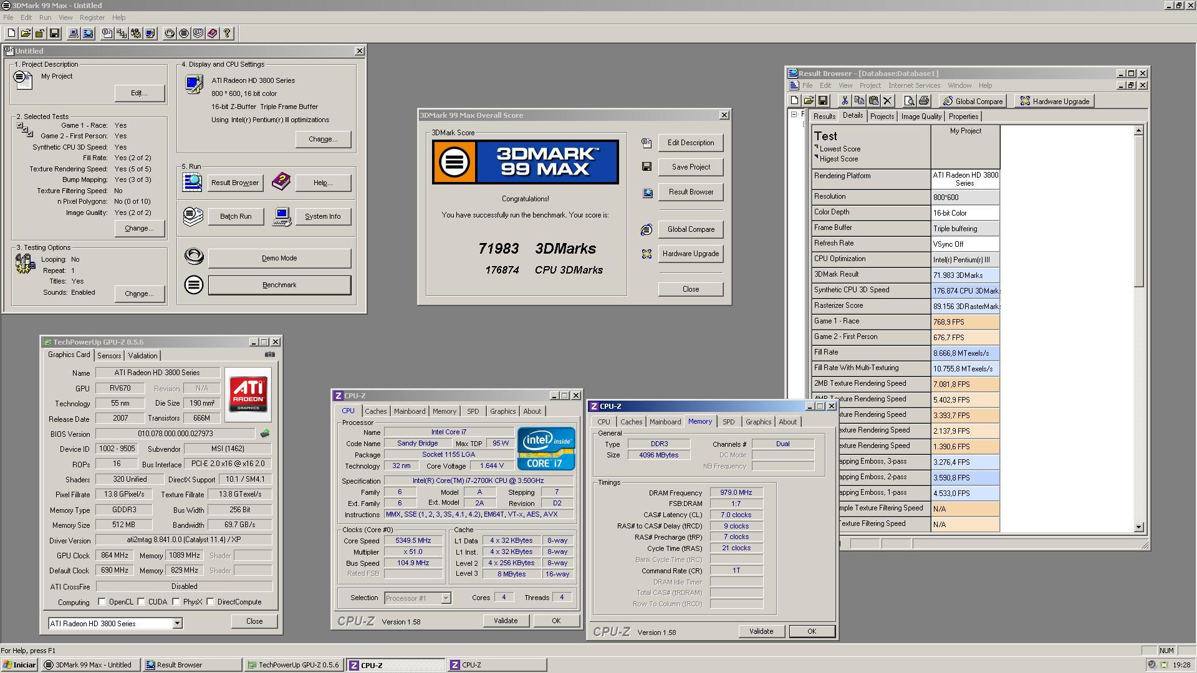Click the System Info computer icon in main toolbar
Image resolution: width=1197 pixels, height=673 pixels.
tap(74, 34)
